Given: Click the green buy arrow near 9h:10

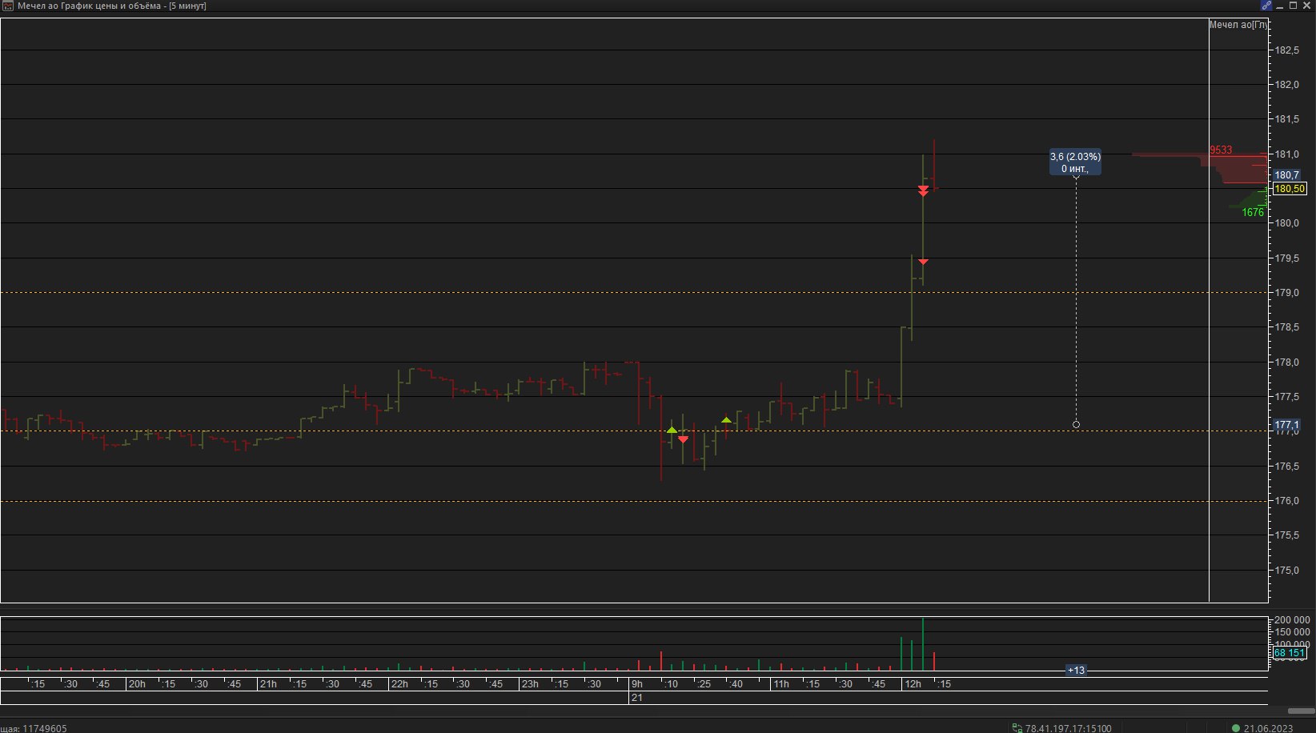Looking at the screenshot, I should point(672,431).
